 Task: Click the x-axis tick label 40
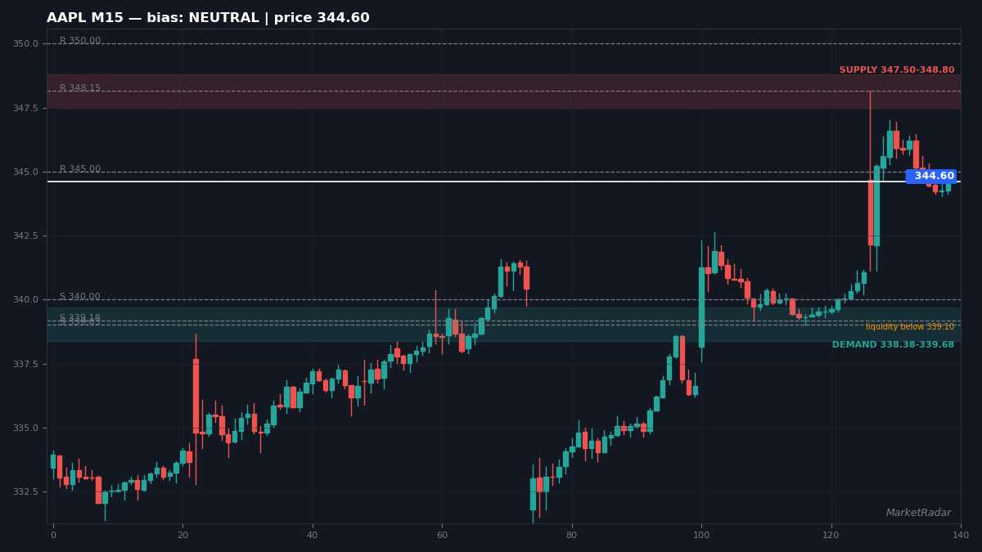point(312,536)
